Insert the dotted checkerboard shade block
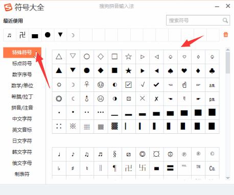This screenshot has width=234, height=195. click(114, 126)
